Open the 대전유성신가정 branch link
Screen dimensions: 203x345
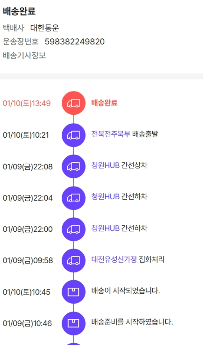coord(114,260)
